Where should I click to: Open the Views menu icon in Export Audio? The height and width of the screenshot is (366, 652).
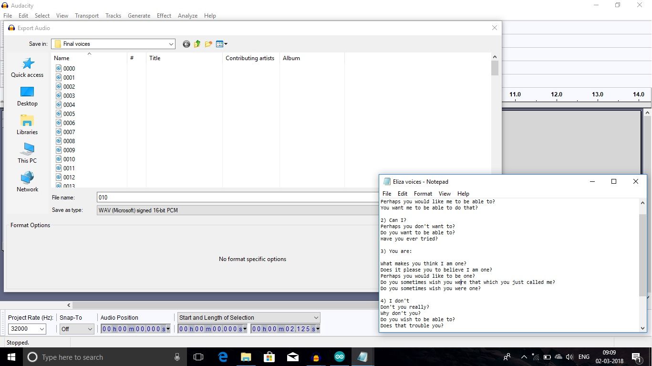point(220,43)
